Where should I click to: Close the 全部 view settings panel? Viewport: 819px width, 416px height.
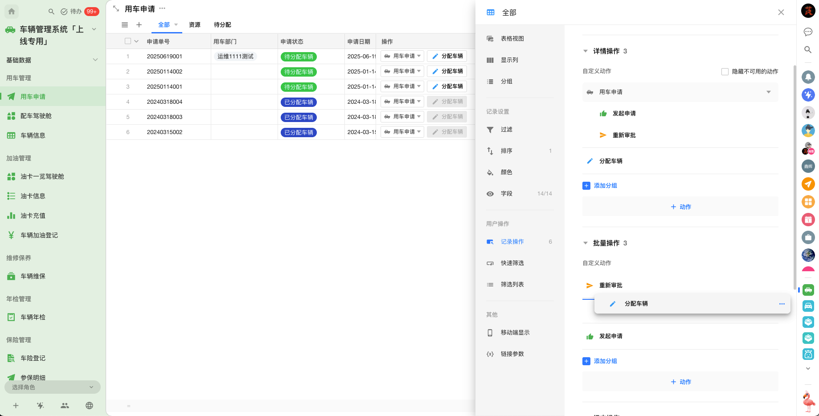(x=781, y=12)
